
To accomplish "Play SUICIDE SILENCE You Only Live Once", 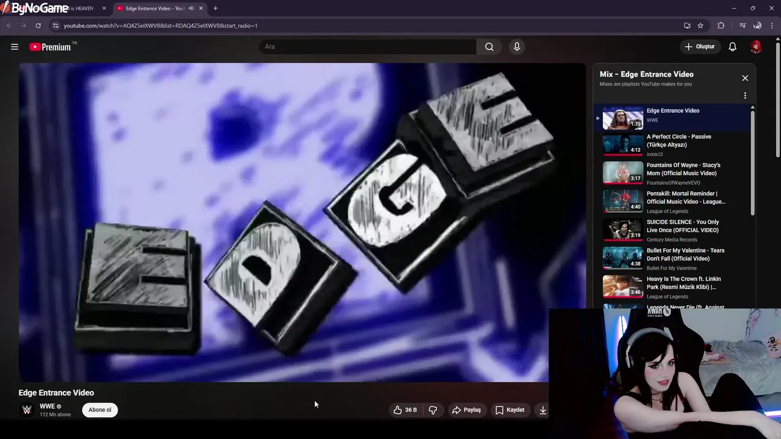I will (673, 230).
